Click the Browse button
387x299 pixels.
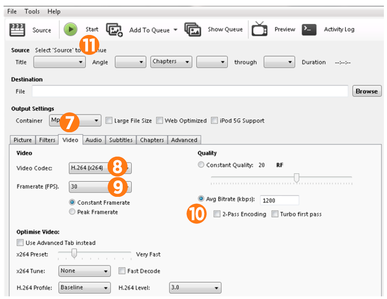point(367,91)
